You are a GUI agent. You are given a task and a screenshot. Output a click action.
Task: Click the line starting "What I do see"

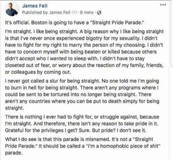click(x=79, y=139)
